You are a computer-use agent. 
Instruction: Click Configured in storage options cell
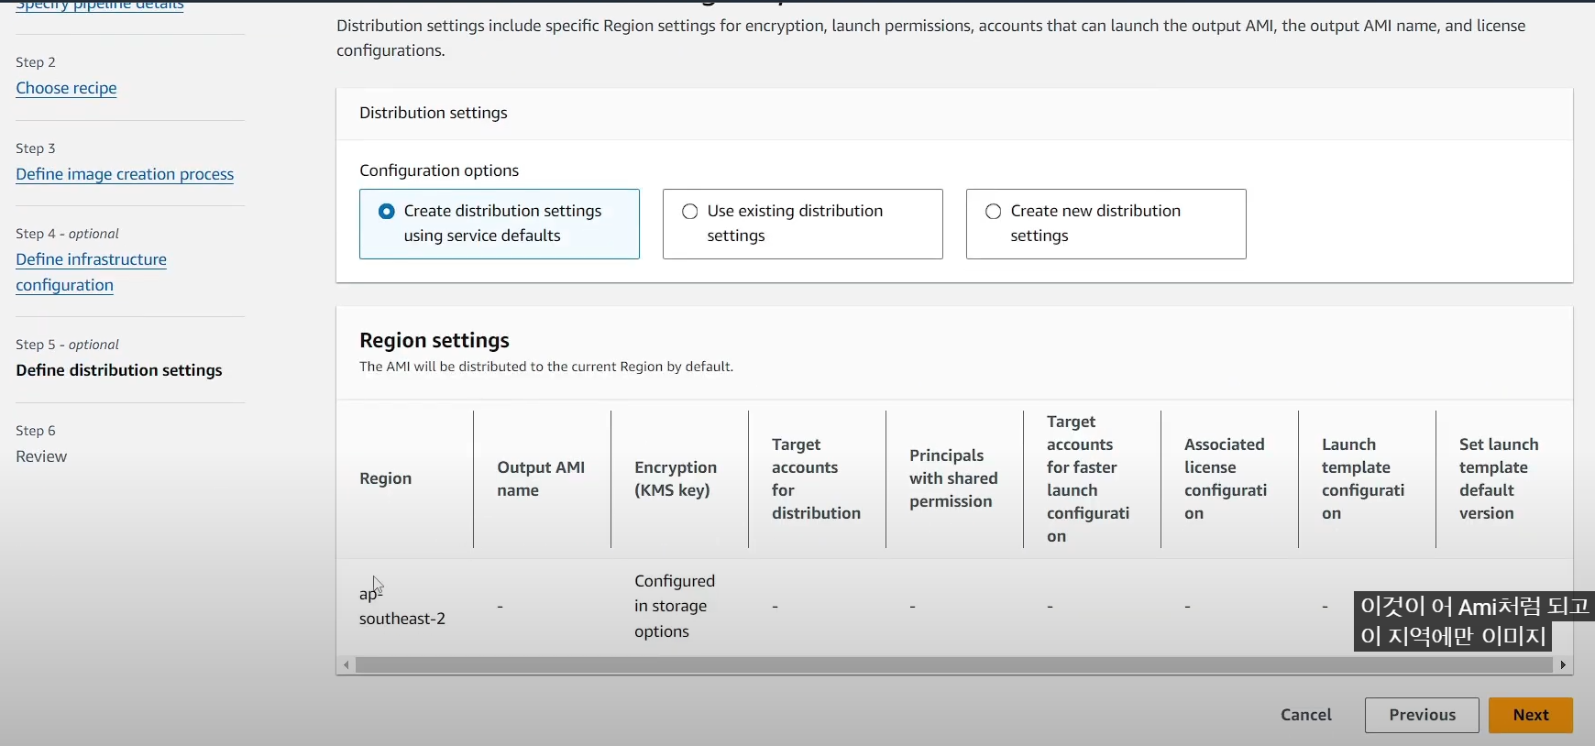pos(675,606)
